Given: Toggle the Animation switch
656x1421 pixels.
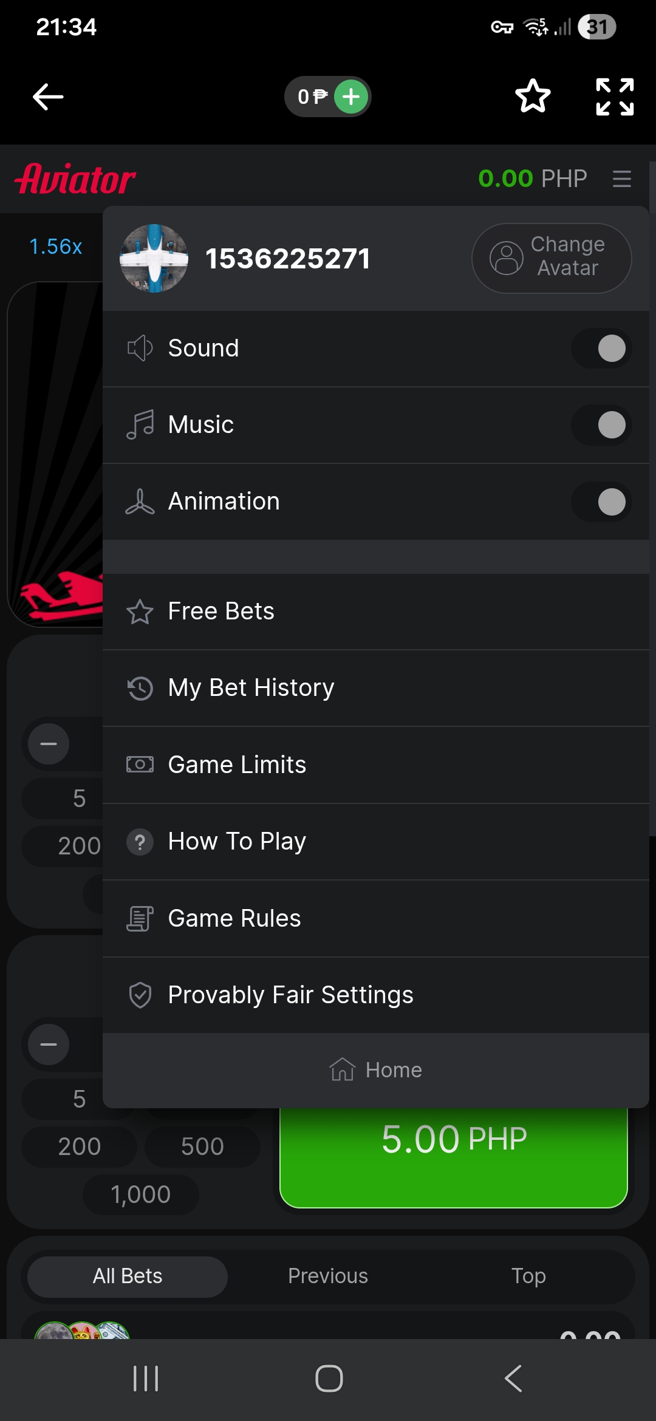Looking at the screenshot, I should click(601, 502).
